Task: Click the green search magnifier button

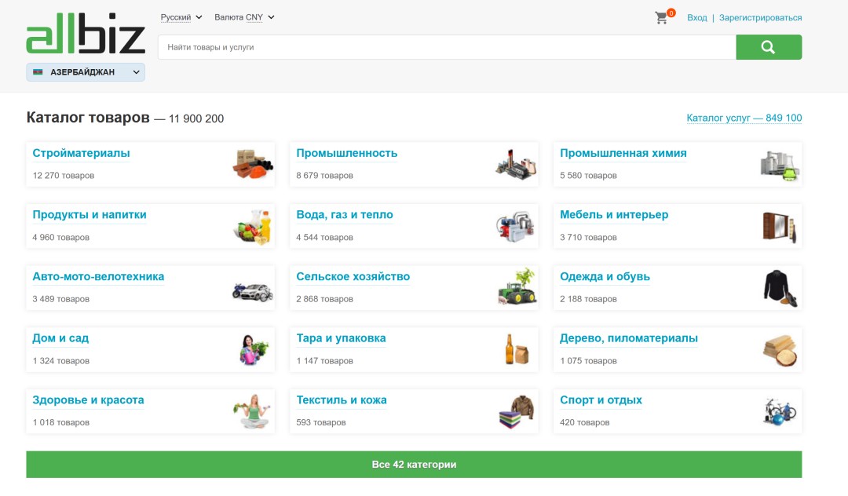Action: click(x=769, y=47)
